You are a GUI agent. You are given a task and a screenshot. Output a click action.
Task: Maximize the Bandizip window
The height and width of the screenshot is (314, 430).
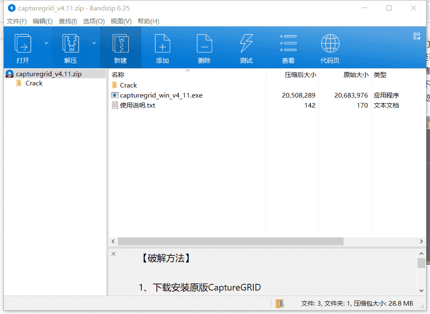pyautogui.click(x=389, y=8)
